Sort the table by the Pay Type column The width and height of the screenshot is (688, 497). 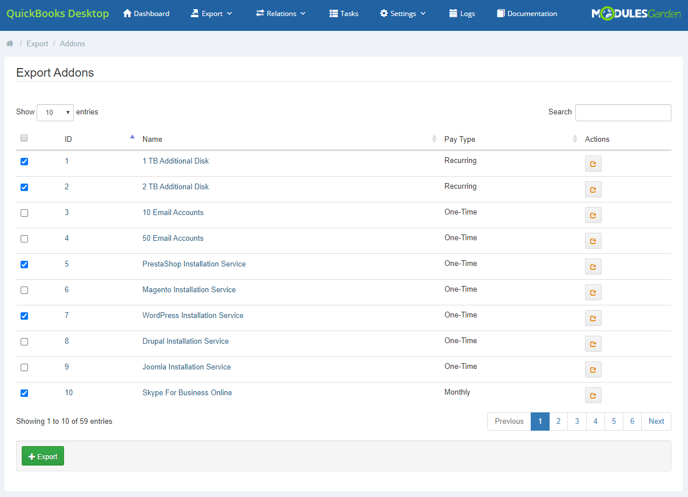pyautogui.click(x=460, y=139)
